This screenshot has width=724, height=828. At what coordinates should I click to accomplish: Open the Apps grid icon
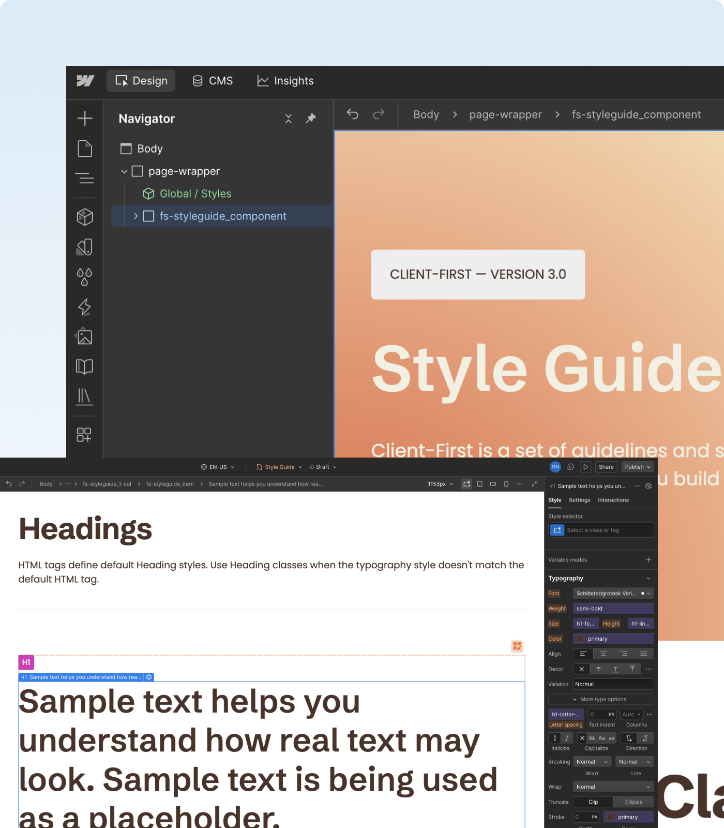(x=84, y=435)
